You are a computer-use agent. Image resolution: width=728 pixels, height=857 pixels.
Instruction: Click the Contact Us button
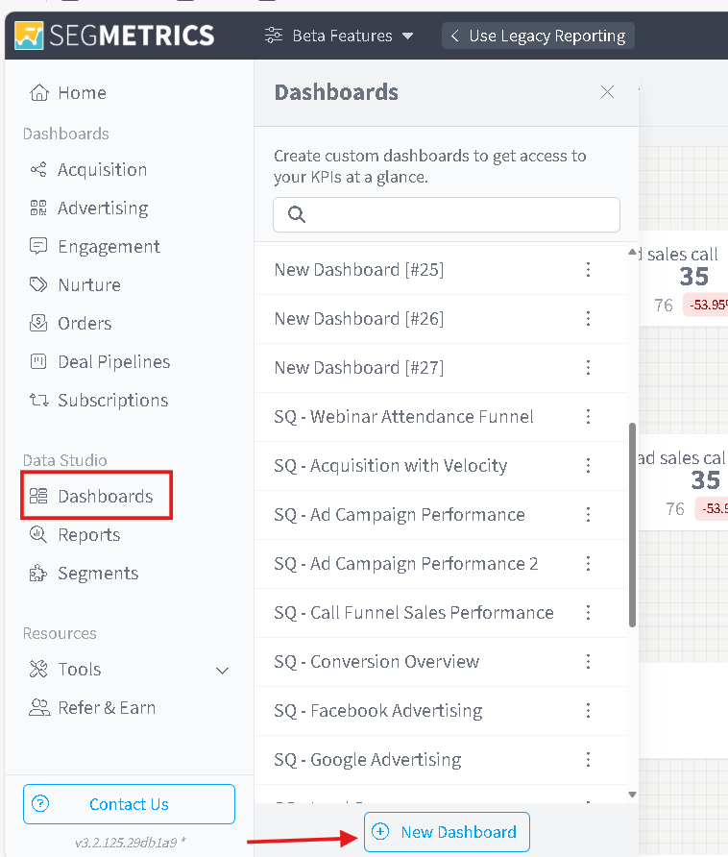(129, 804)
